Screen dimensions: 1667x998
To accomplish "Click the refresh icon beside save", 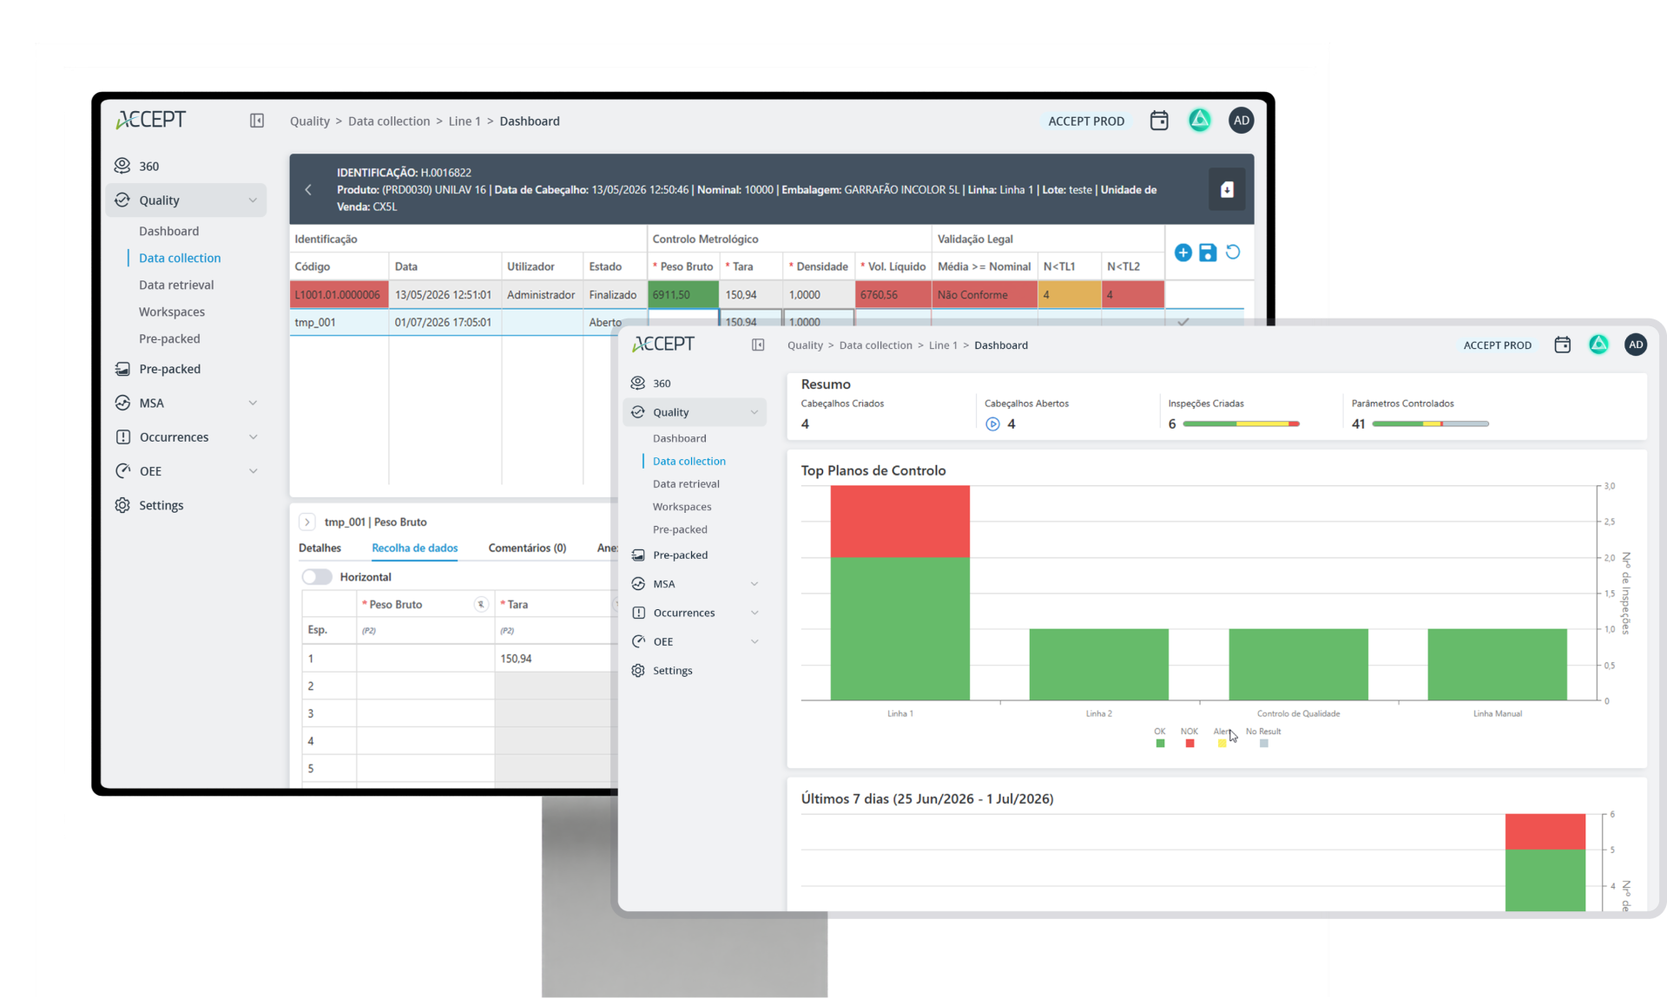I will [x=1233, y=253].
